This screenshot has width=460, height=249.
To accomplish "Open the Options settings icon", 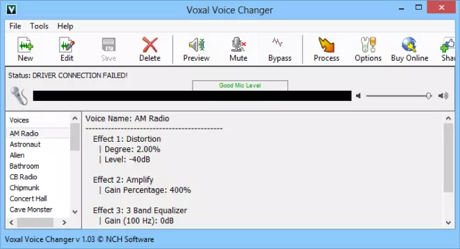I will coord(368,49).
